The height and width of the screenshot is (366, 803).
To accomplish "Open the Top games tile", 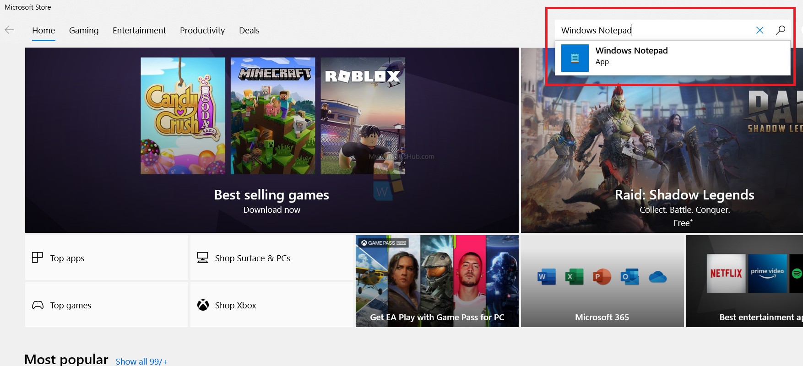I will click(107, 305).
